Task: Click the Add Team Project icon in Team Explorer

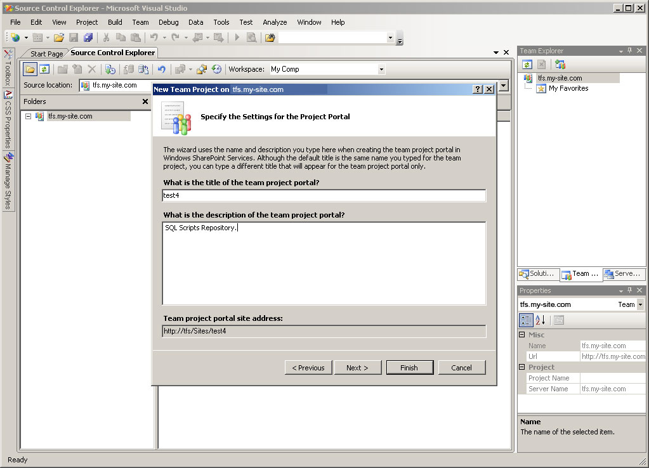Action: tap(560, 65)
